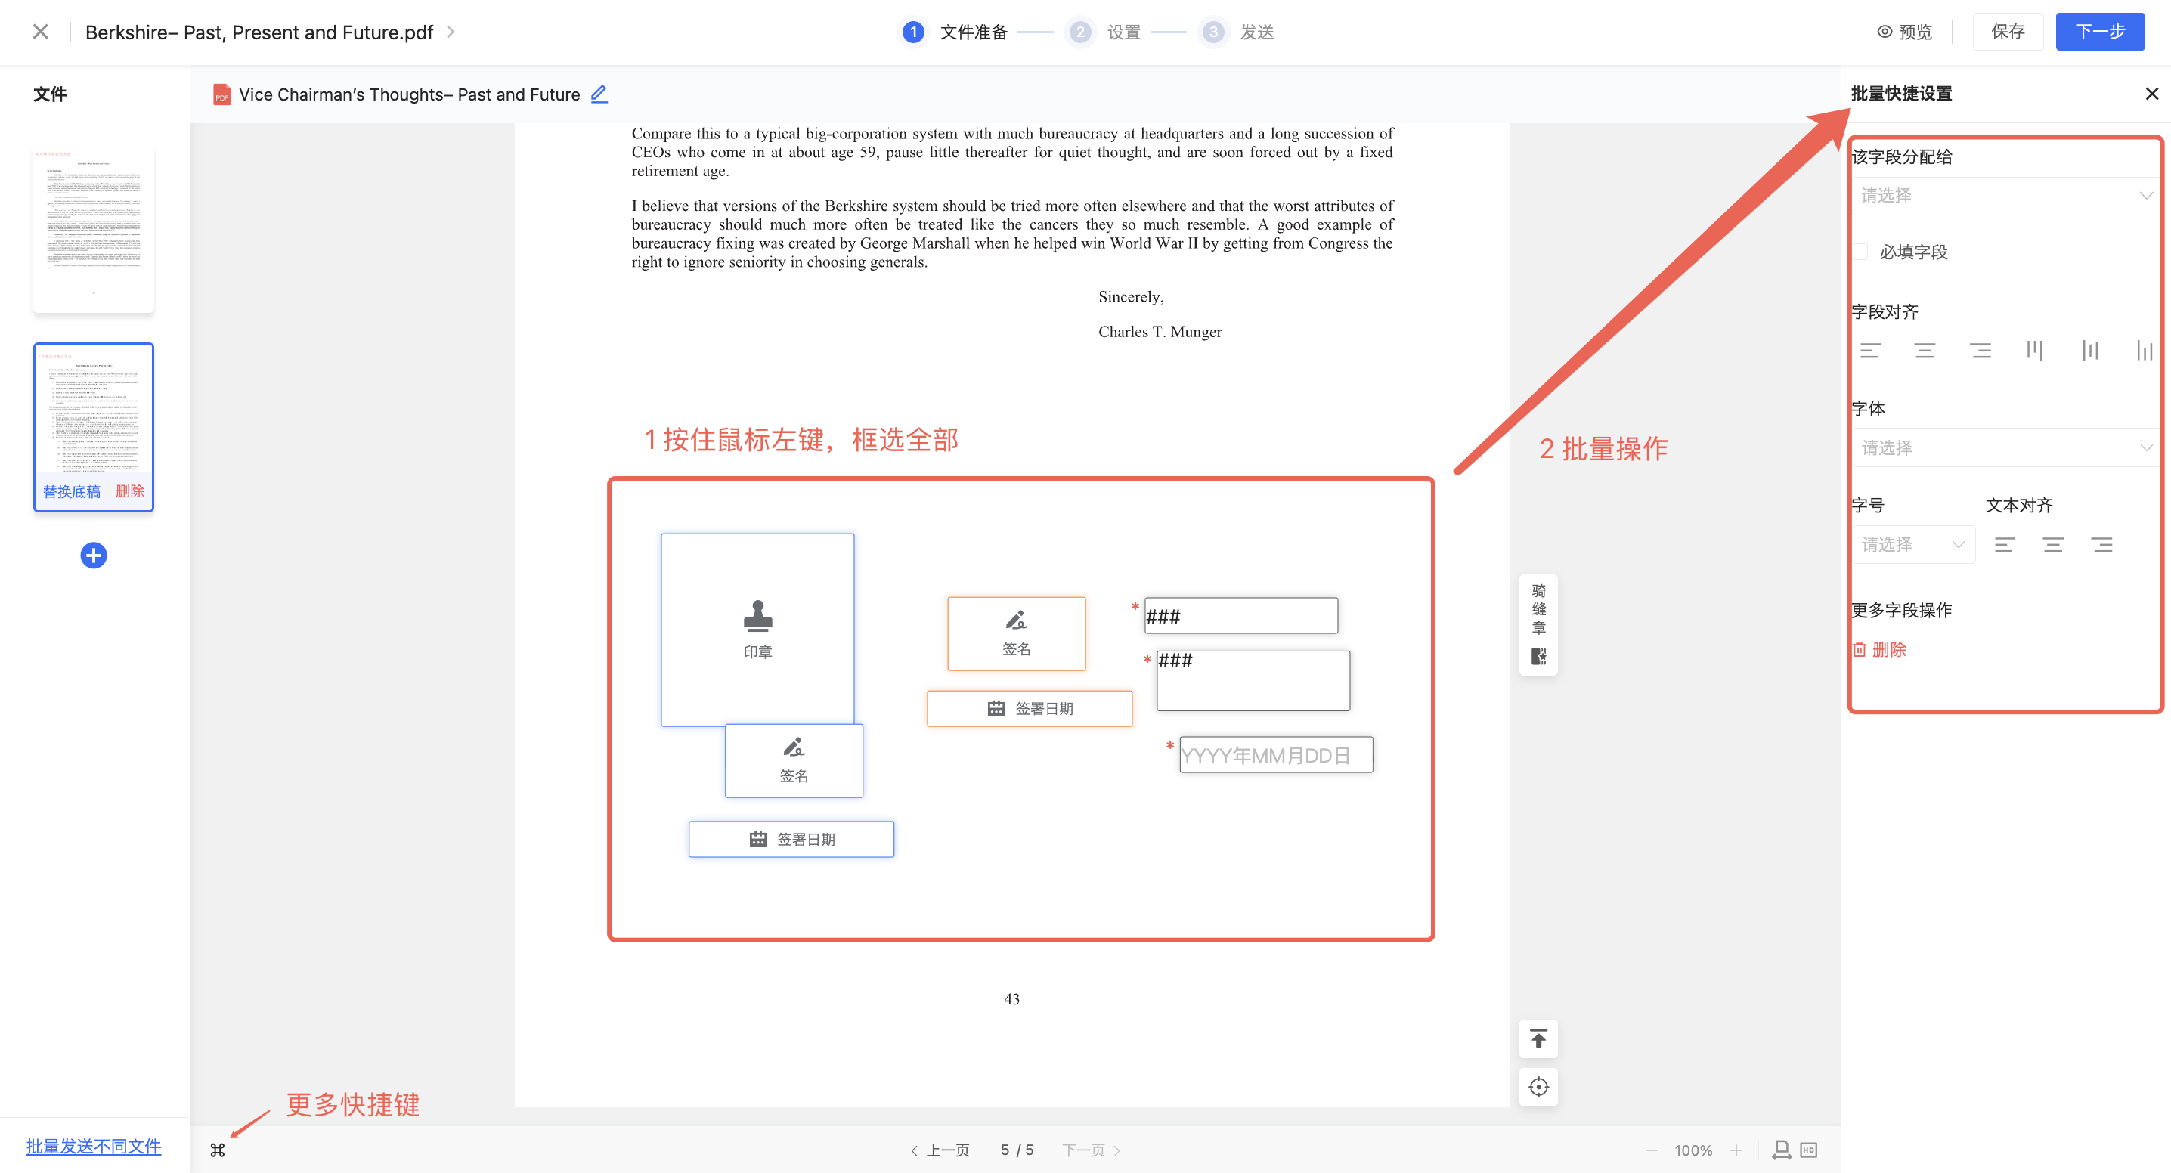
Task: Open the 该字段分配给 dropdown
Action: coord(2004,196)
